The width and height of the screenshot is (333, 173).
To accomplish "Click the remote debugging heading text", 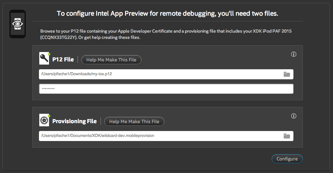I will tap(167, 13).
